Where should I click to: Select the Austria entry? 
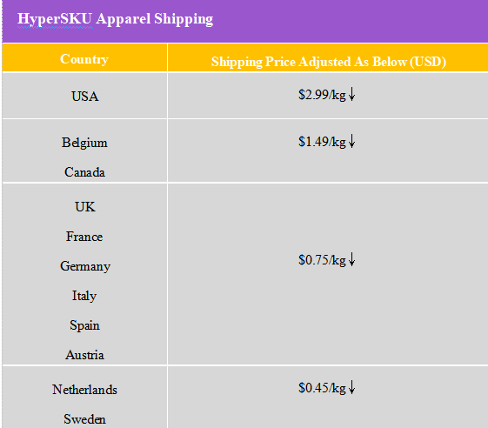84,355
